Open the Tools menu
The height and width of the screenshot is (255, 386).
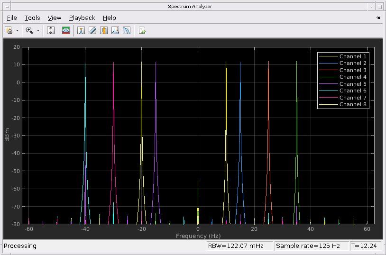tap(32, 18)
